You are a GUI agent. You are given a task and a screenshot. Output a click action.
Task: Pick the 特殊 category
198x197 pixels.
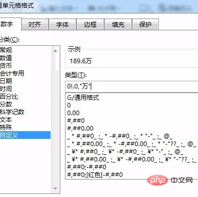pos(25,128)
